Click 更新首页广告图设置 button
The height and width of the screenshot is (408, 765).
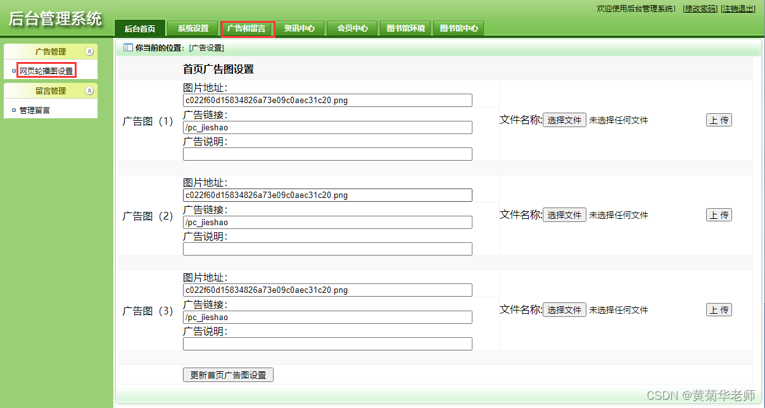click(228, 375)
